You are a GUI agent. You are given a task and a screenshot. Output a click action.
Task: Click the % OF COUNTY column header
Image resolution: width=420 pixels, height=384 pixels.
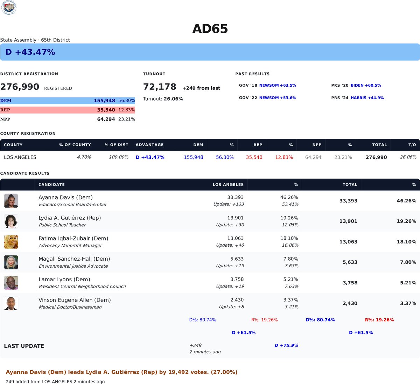[x=75, y=145]
